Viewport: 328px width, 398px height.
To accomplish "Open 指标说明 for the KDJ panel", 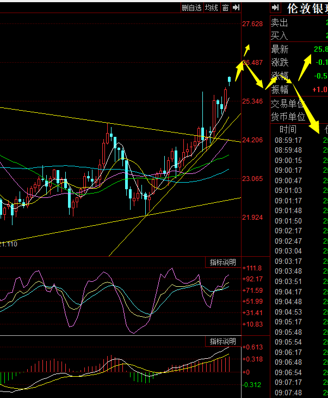I will 224,262.
